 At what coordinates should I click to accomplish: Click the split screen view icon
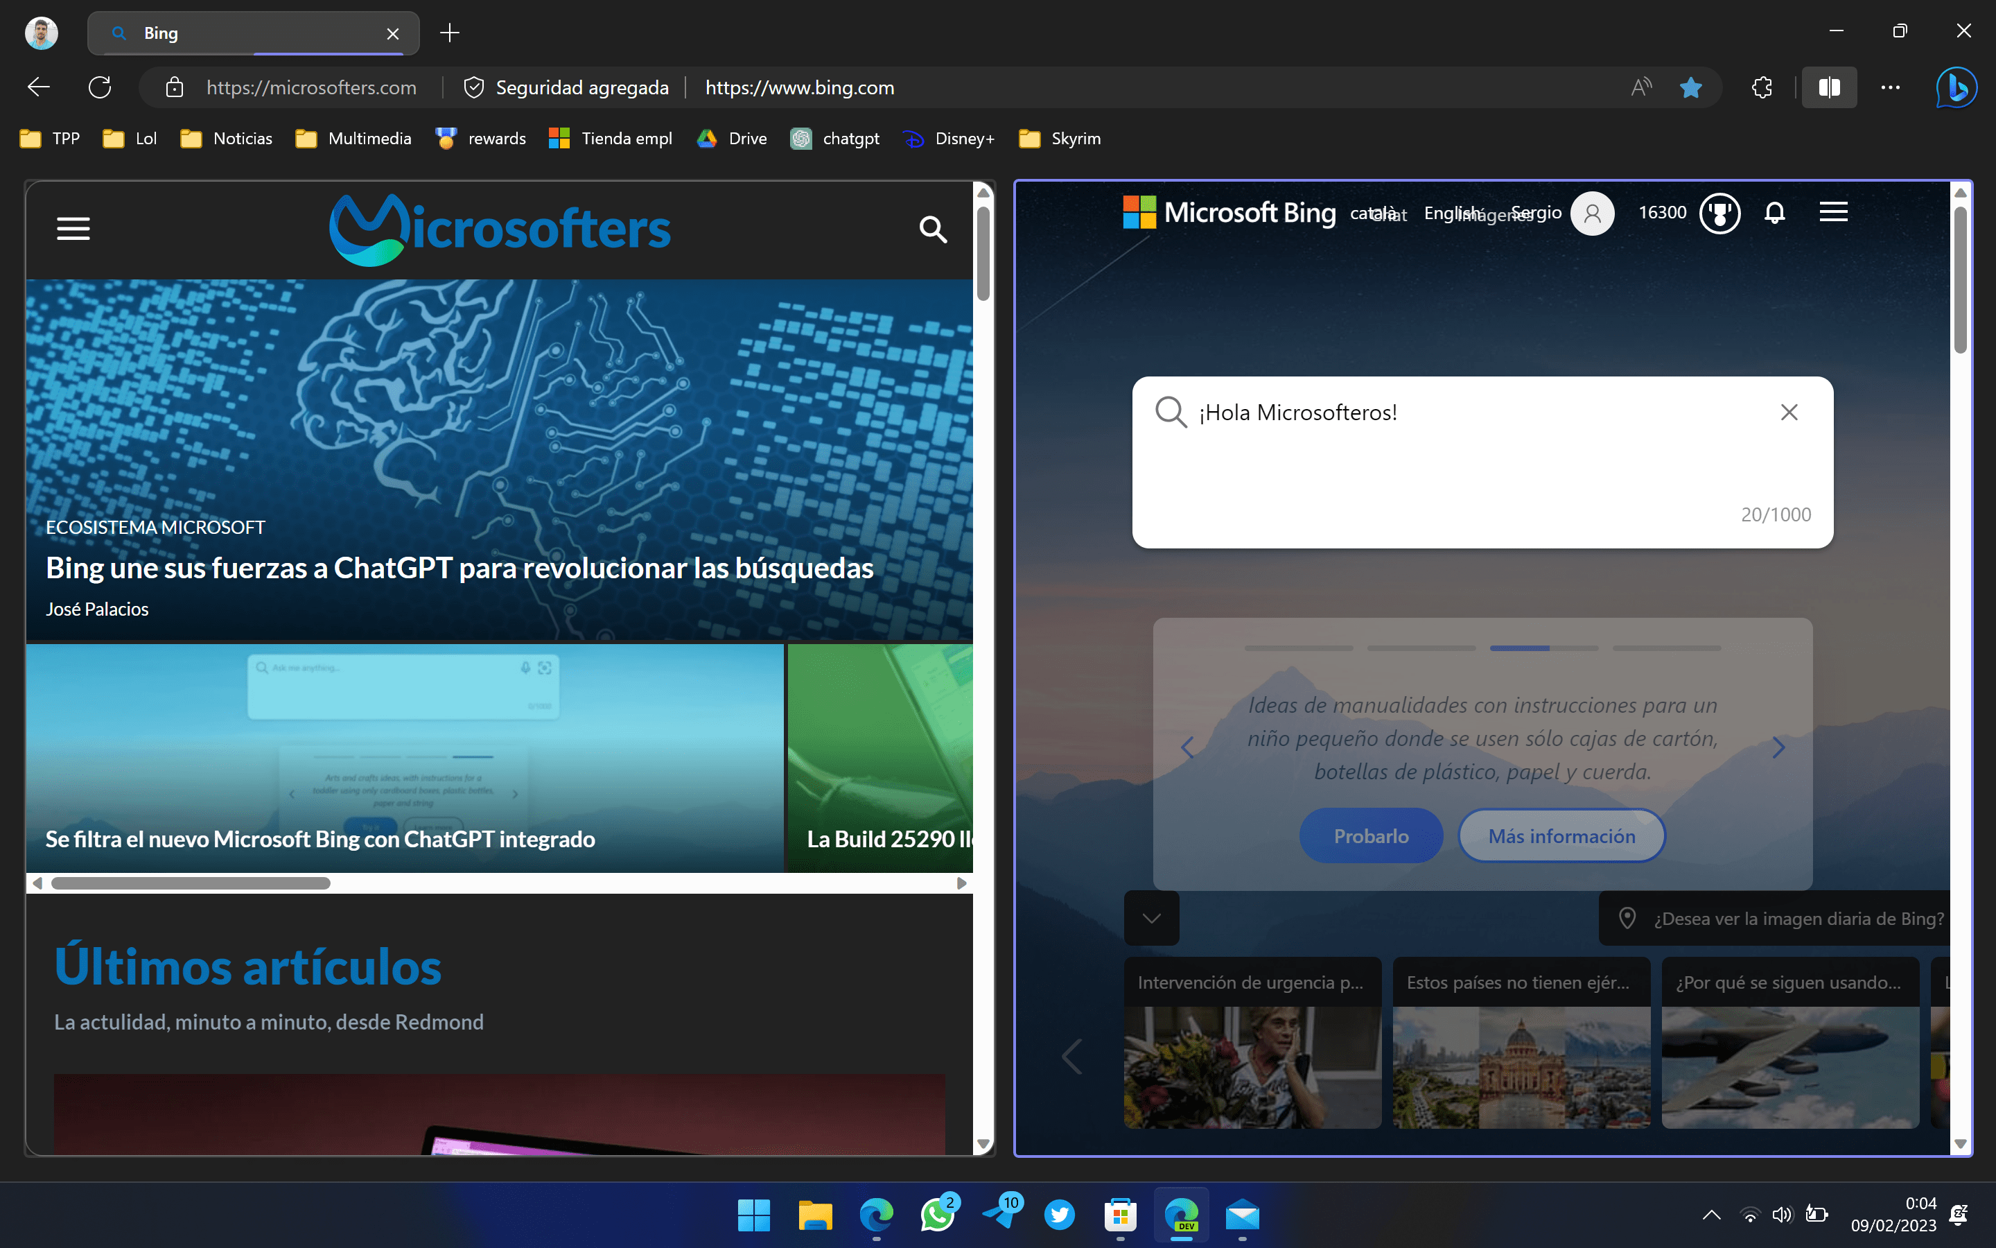tap(1828, 87)
